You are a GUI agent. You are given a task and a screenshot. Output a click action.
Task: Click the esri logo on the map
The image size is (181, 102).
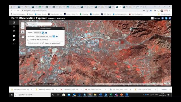click(x=167, y=83)
